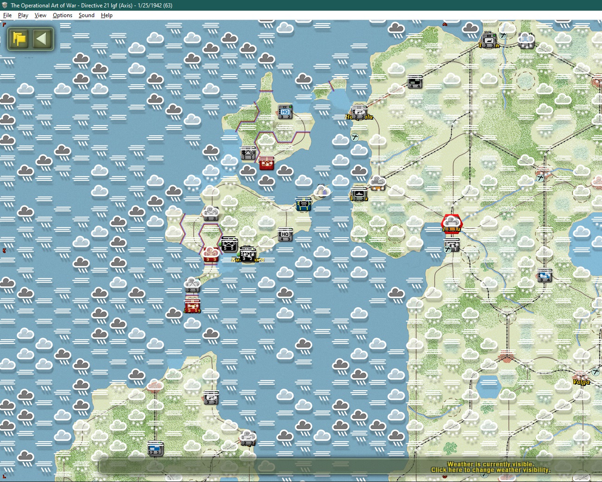Open the Options menu
Screen dimensions: 602x482
63,15
